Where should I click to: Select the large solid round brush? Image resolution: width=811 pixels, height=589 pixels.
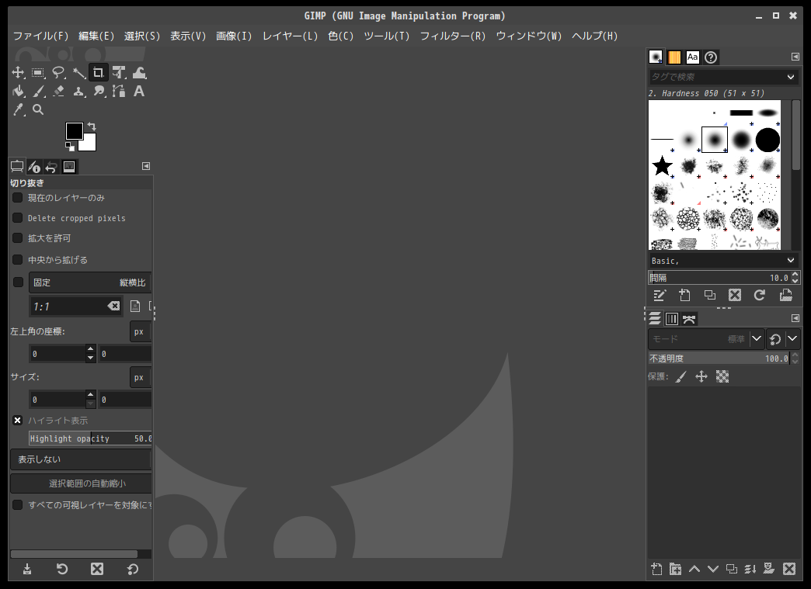click(767, 140)
